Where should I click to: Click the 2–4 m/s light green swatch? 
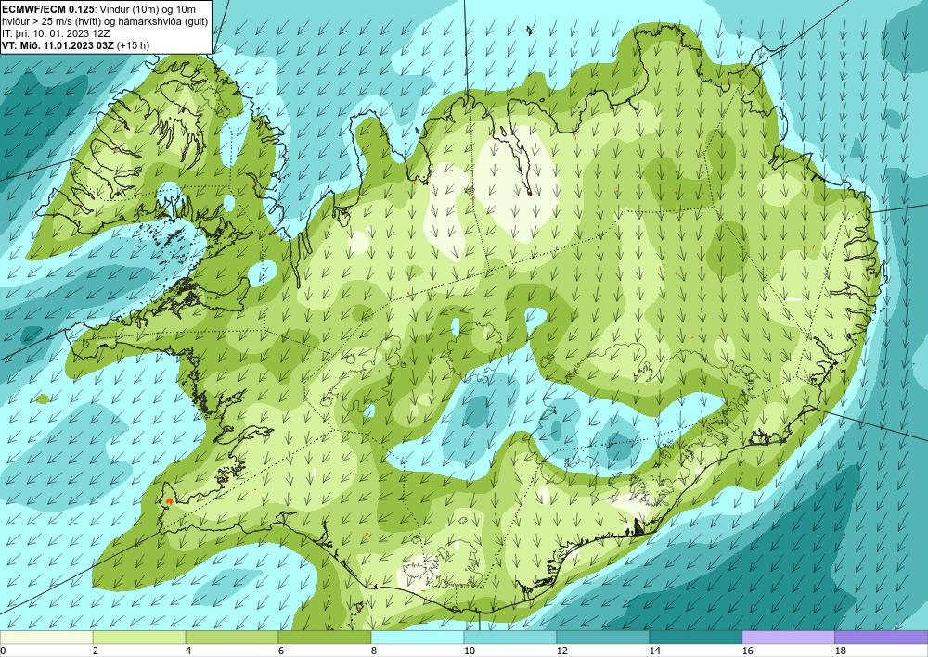click(x=139, y=637)
